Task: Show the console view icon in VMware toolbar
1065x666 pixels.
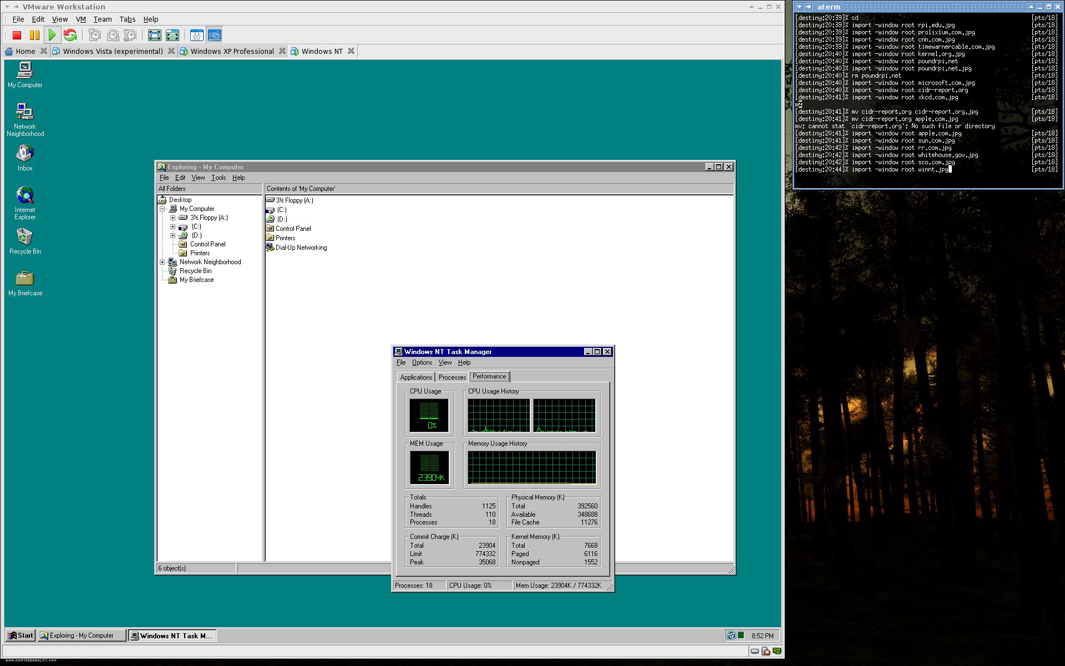Action: click(x=215, y=36)
